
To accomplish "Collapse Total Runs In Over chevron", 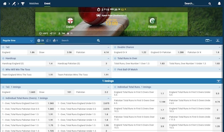I will (x=219, y=59).
